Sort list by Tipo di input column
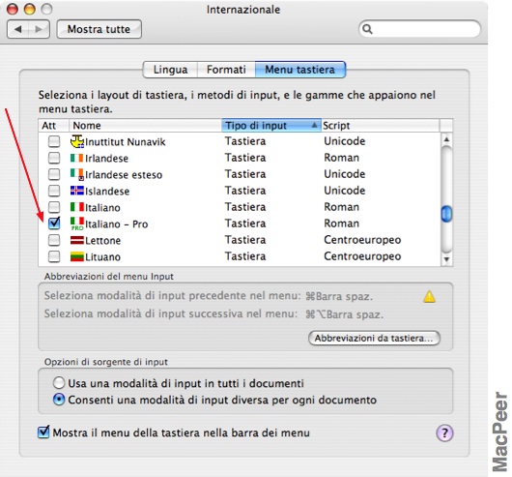512x477 pixels. coord(271,126)
